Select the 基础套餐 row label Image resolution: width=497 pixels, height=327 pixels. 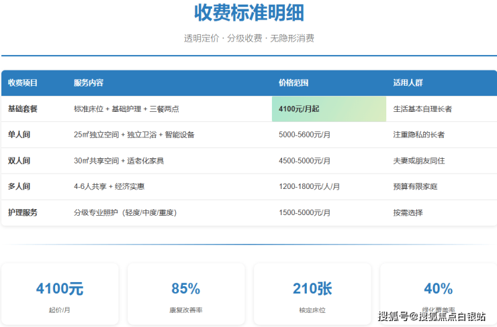pos(22,109)
